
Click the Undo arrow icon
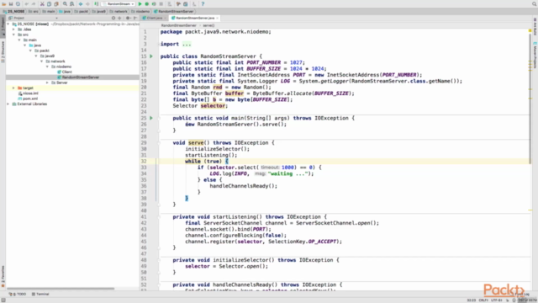[x=26, y=3]
